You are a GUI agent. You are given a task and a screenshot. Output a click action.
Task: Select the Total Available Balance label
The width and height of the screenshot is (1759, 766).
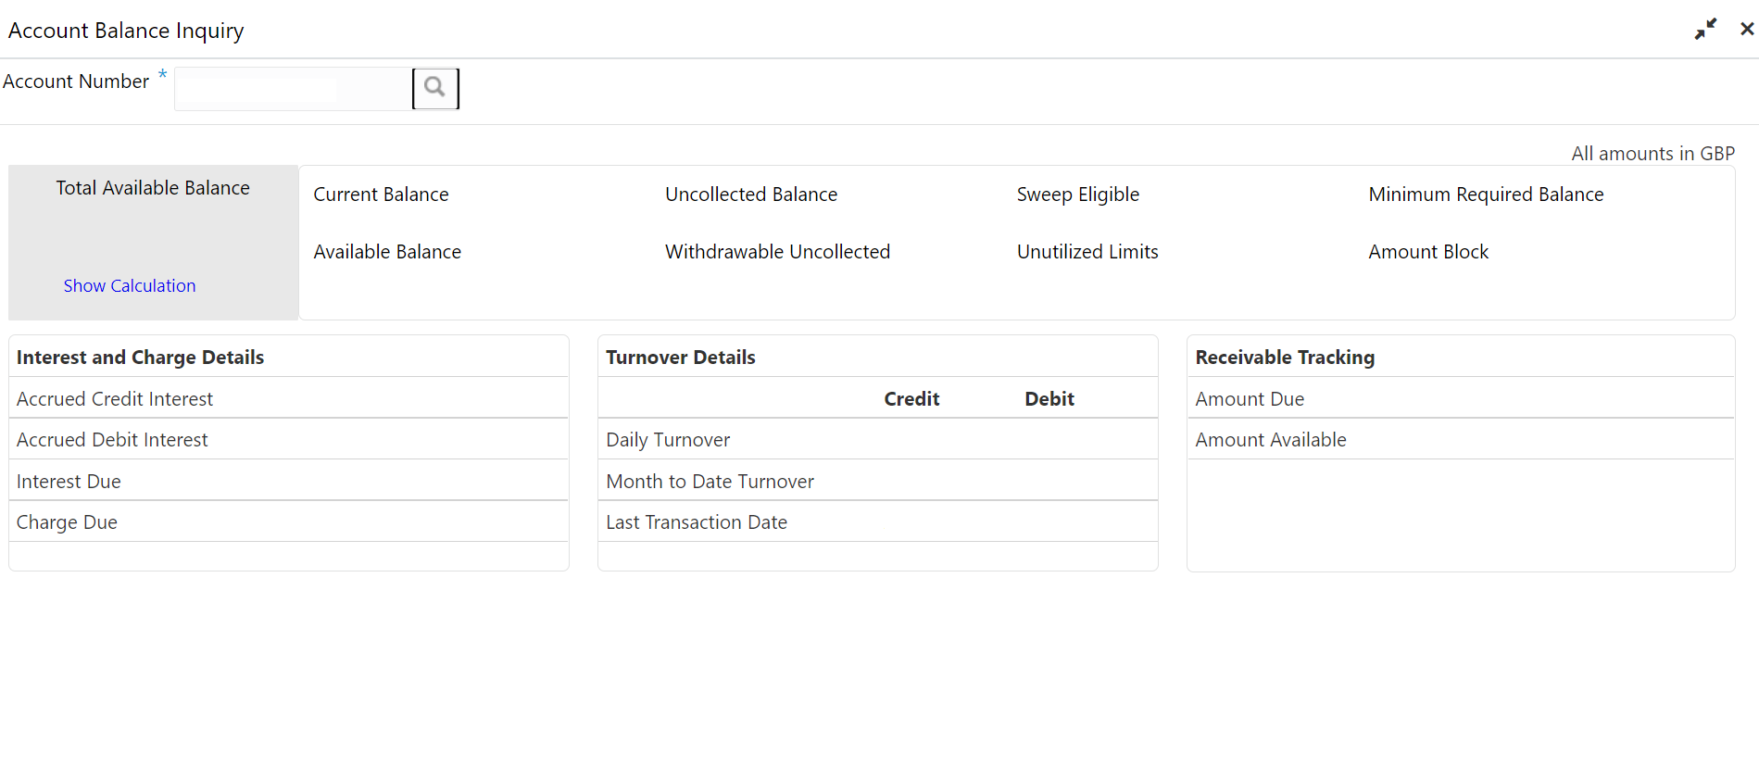click(x=153, y=188)
